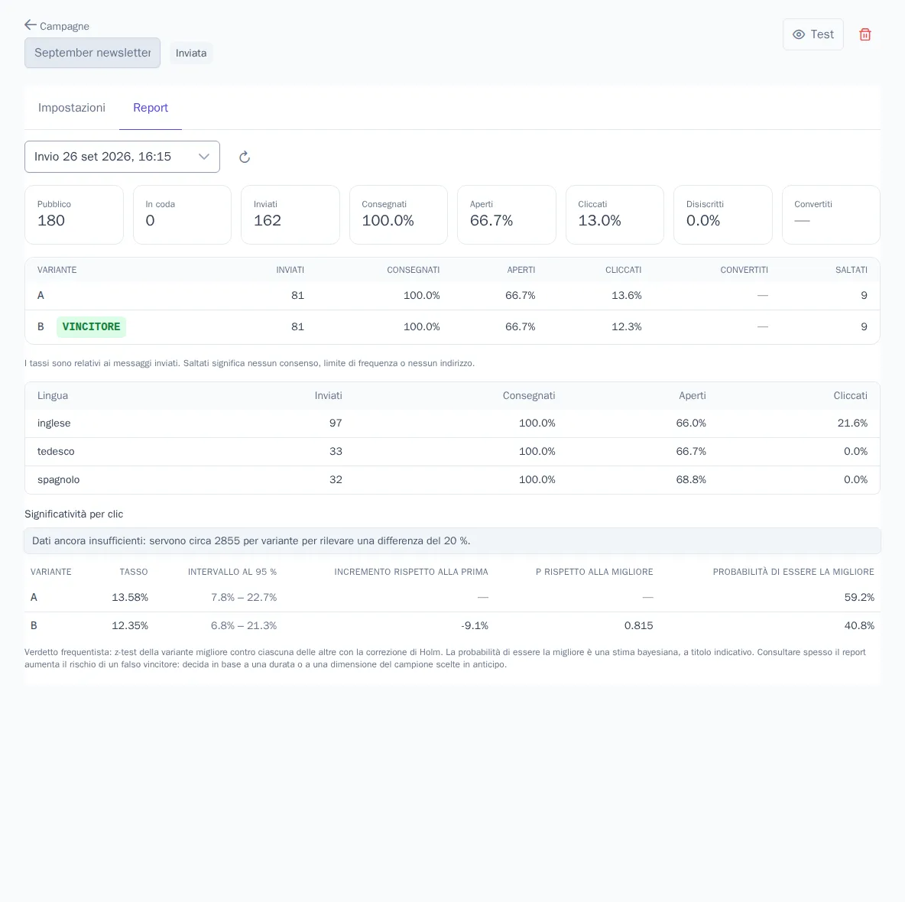This screenshot has width=905, height=902.
Task: Select the VINCITORE badge on variant B
Action: tap(91, 326)
